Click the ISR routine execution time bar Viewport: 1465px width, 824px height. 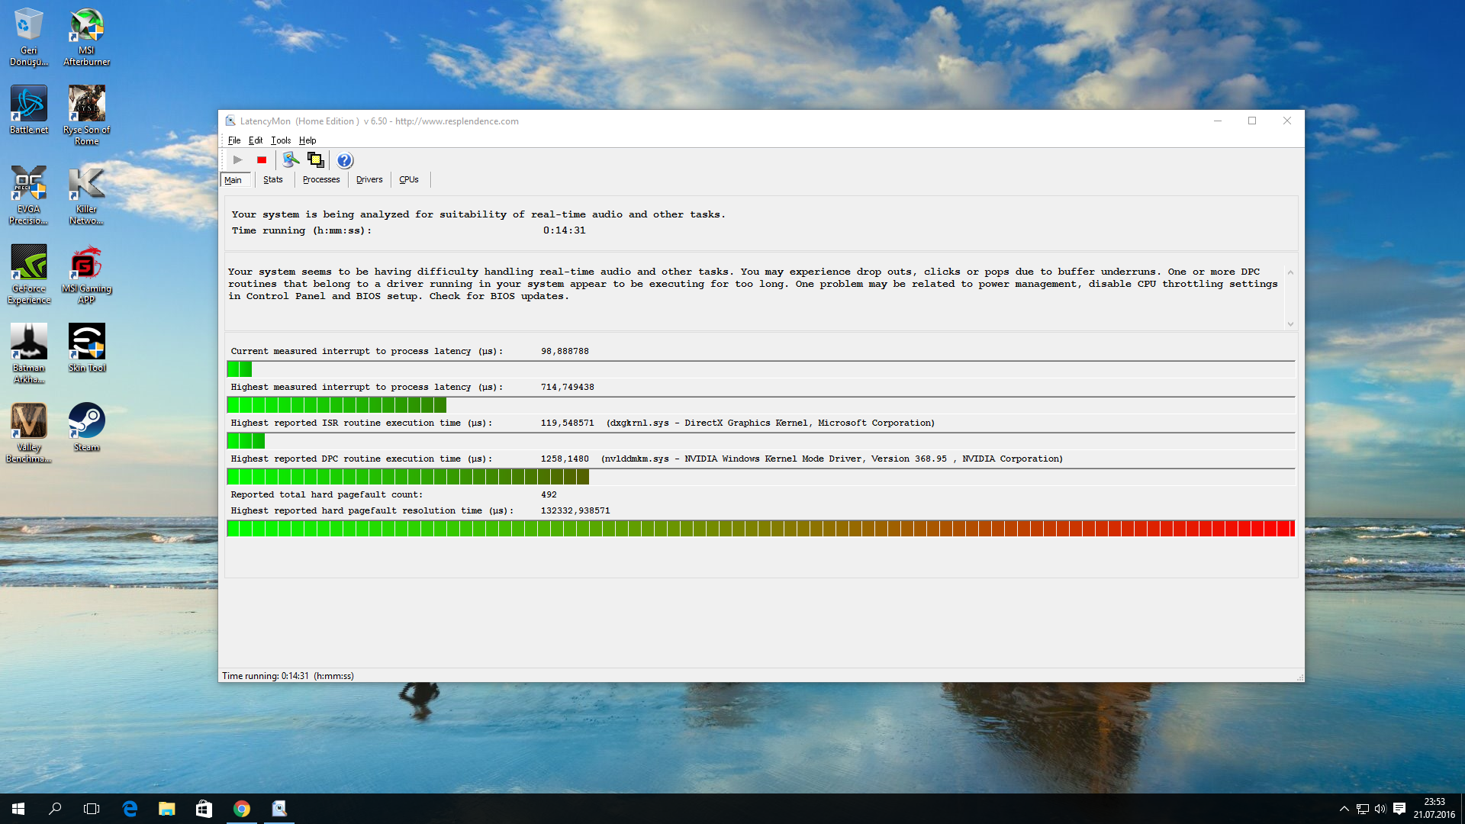pos(761,441)
